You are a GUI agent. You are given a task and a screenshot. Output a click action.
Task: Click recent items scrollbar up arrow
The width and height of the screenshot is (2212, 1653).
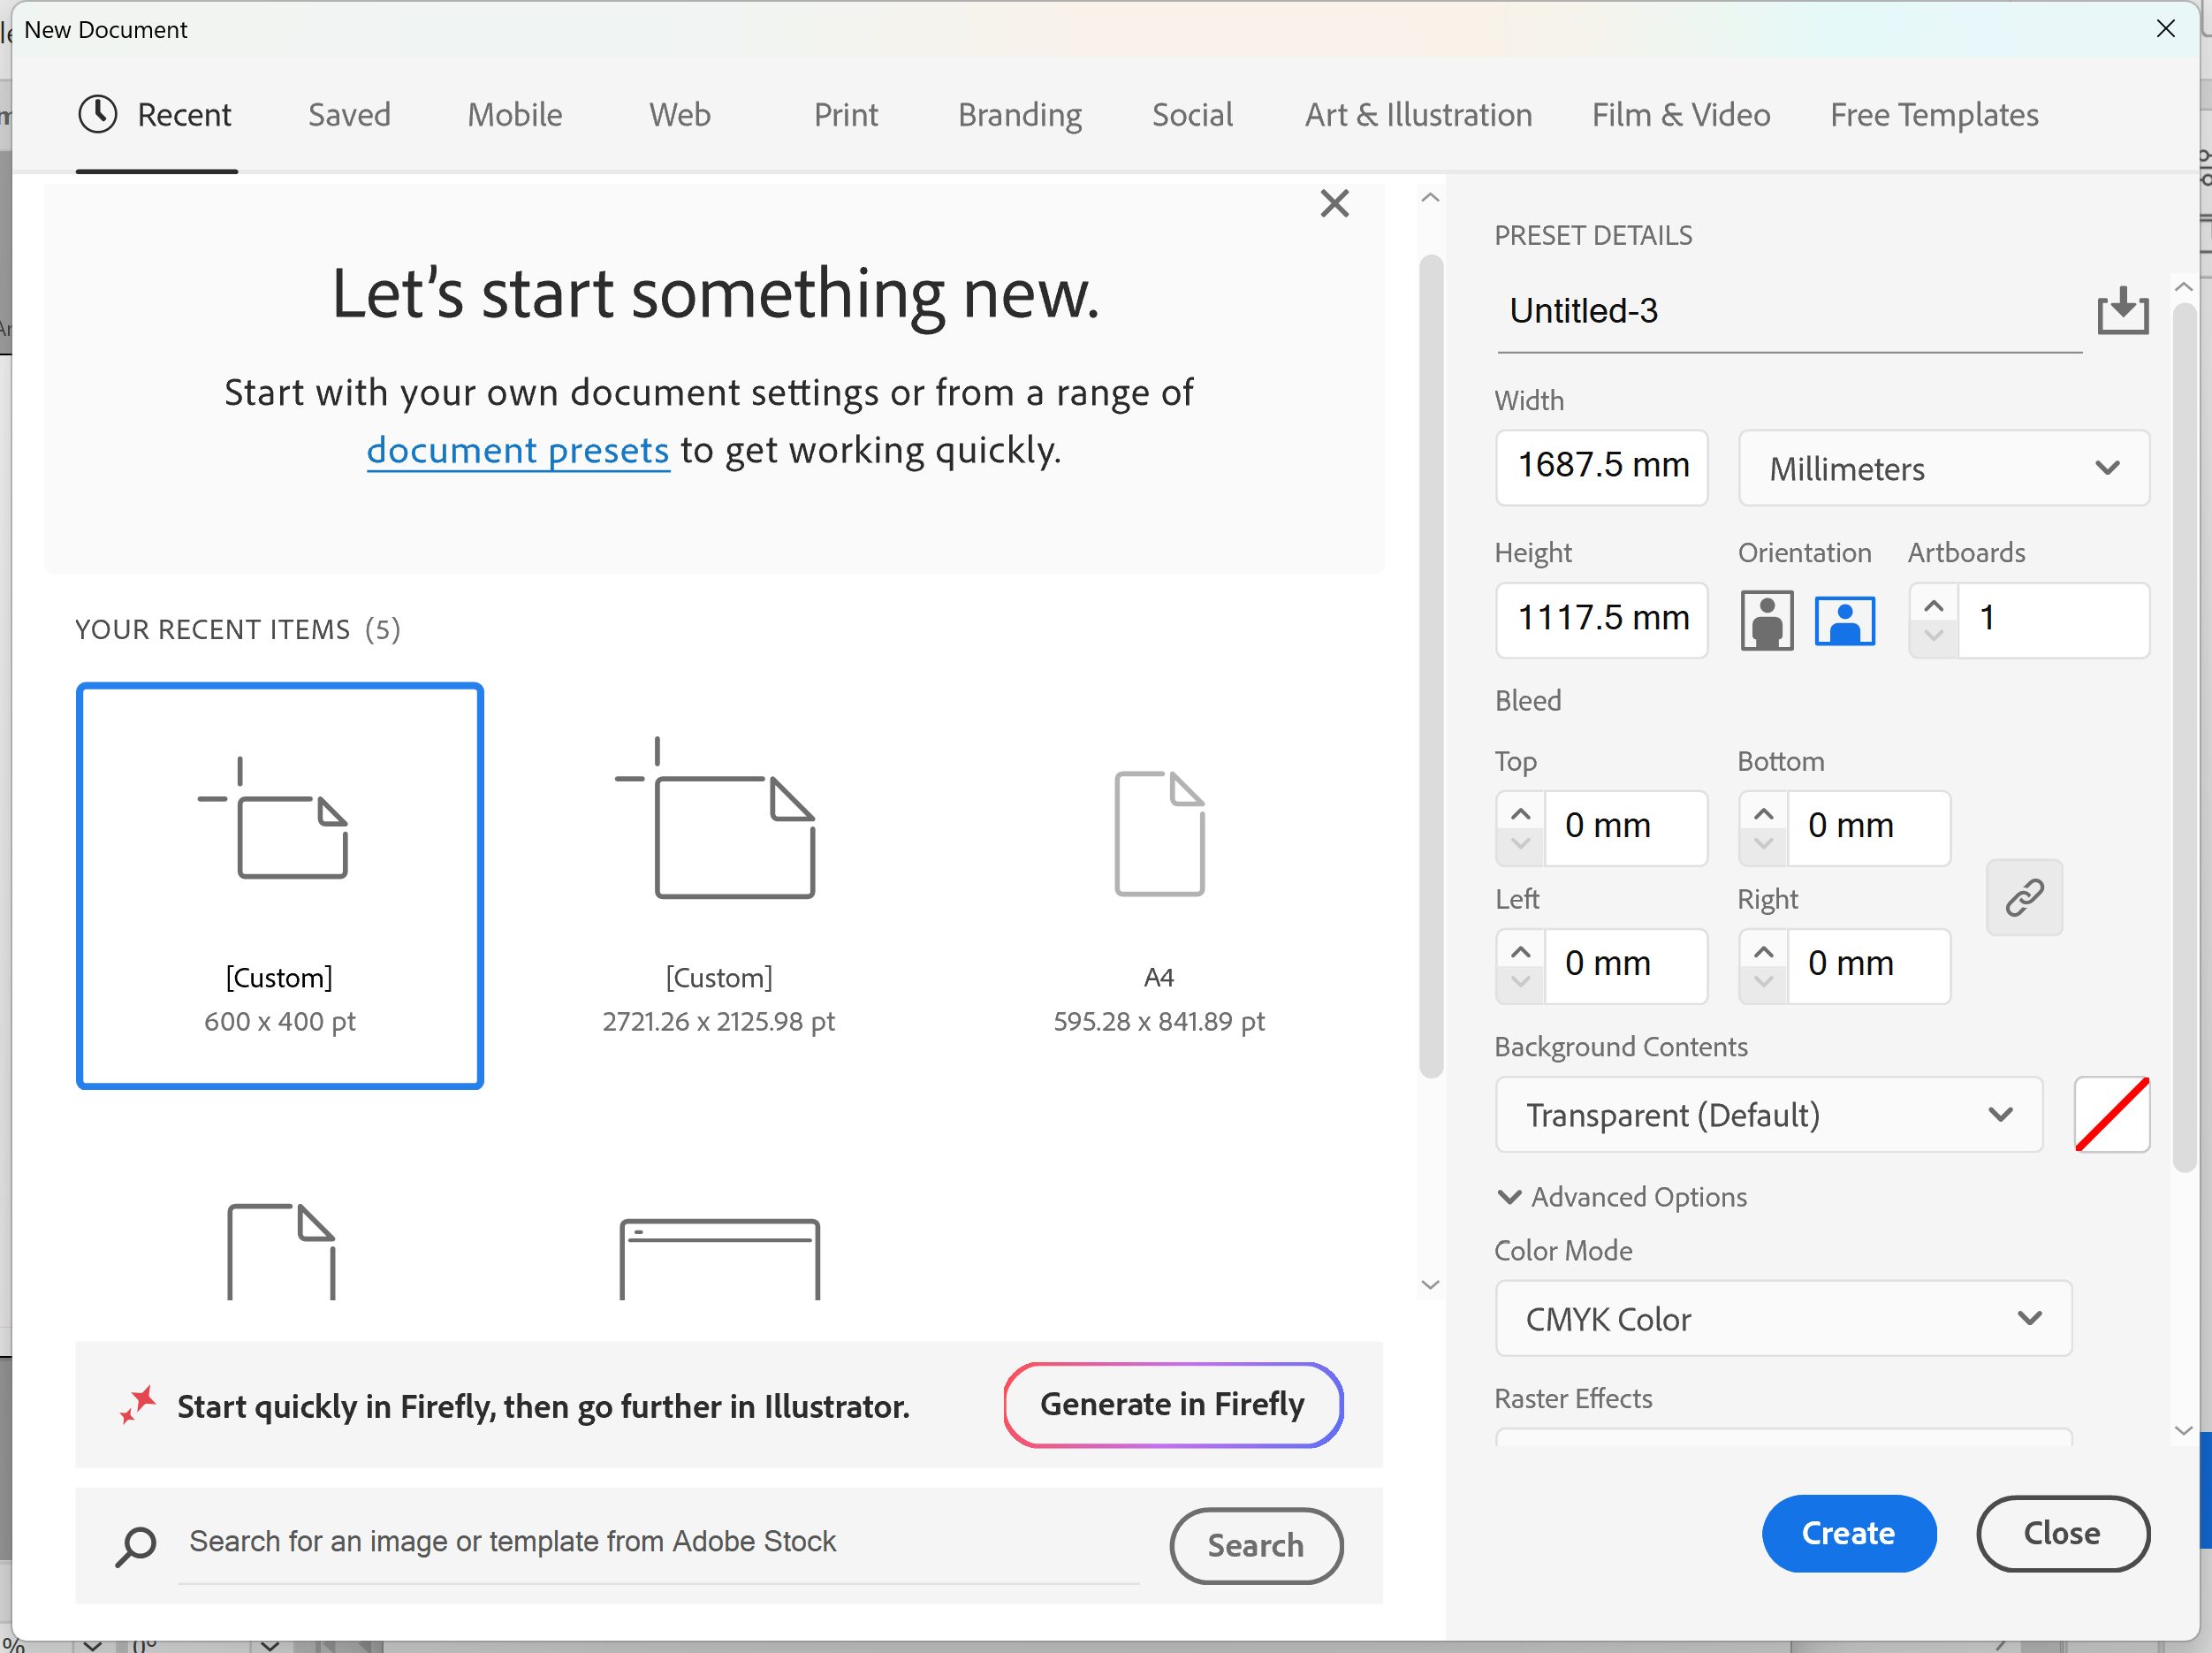point(1430,198)
